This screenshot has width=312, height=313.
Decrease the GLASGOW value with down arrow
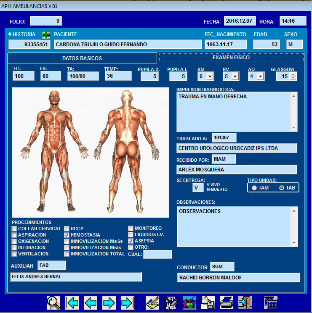[x=293, y=78]
